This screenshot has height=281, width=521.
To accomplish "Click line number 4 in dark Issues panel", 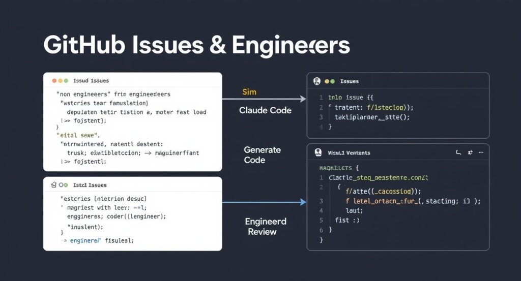I will coord(321,127).
